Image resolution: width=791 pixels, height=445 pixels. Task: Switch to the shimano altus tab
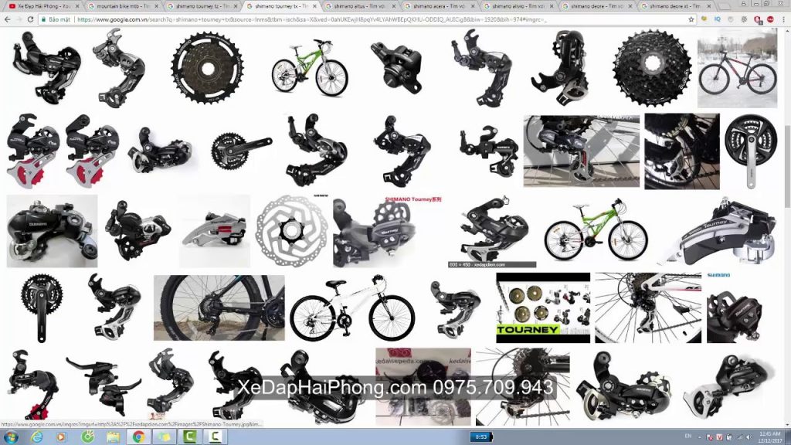pos(362,6)
